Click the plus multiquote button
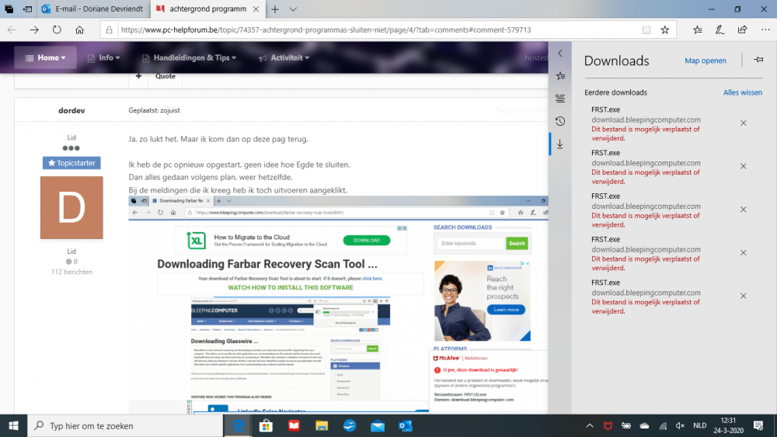 [138, 76]
